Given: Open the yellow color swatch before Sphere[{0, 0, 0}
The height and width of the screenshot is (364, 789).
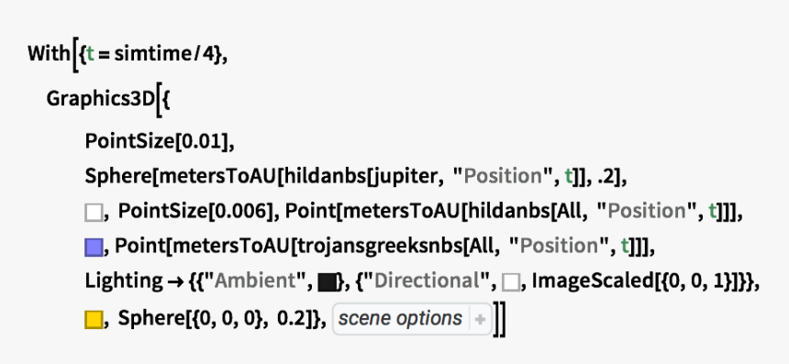Looking at the screenshot, I should point(94,320).
